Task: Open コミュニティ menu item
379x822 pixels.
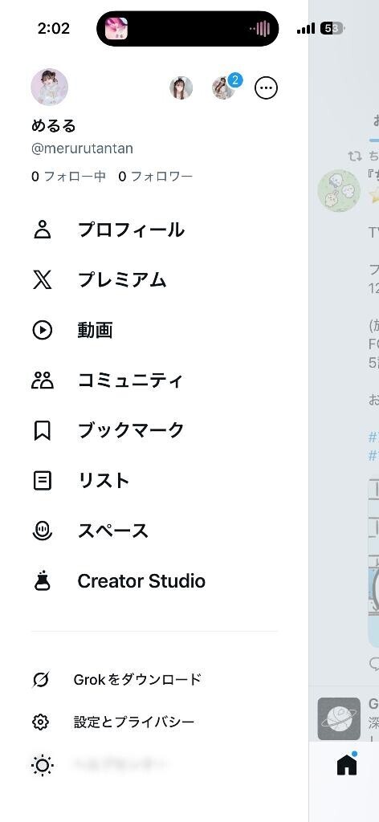Action: (131, 380)
